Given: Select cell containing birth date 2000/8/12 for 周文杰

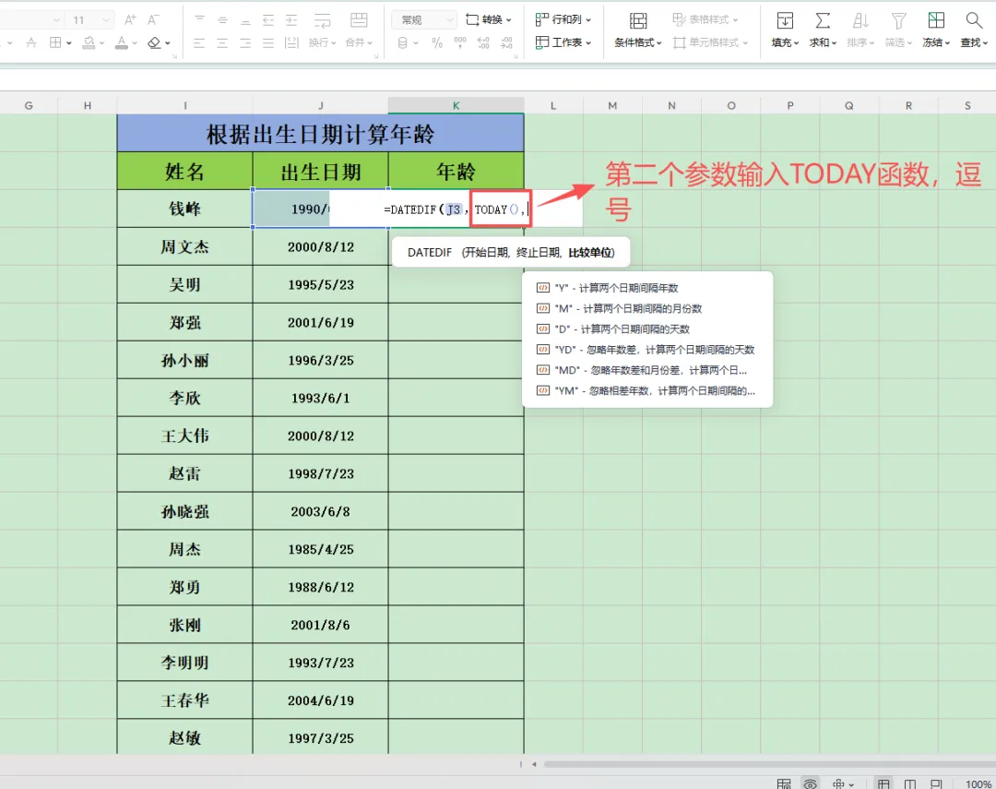Looking at the screenshot, I should [x=320, y=246].
